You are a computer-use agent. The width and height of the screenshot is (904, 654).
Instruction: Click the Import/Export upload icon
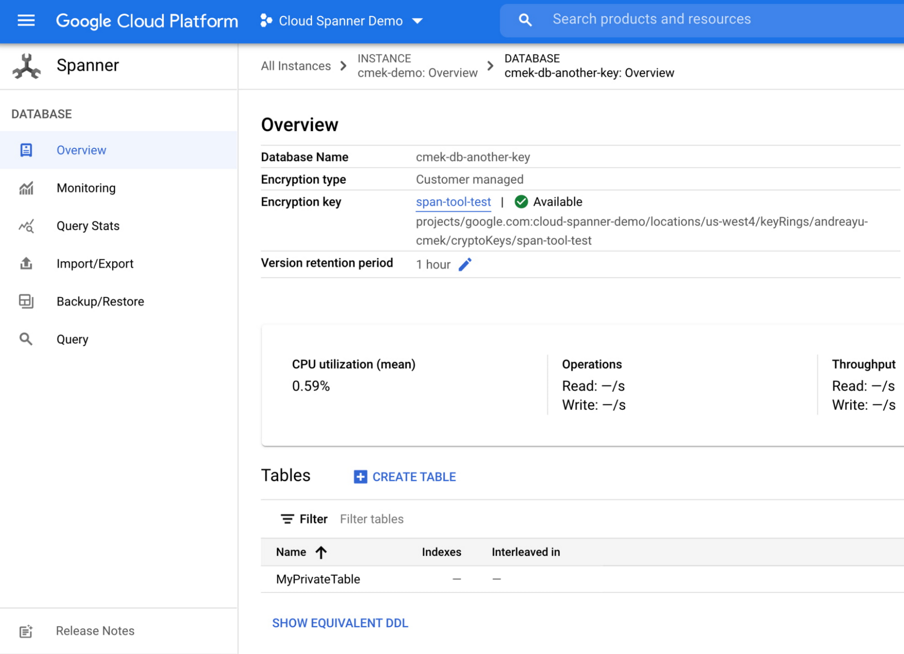[x=26, y=263]
